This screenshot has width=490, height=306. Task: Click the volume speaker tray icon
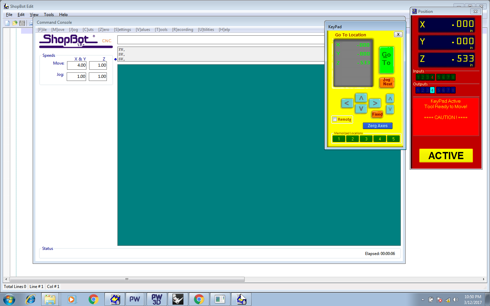click(456, 300)
